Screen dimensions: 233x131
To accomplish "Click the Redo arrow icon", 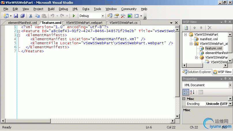I will tap(62, 16).
